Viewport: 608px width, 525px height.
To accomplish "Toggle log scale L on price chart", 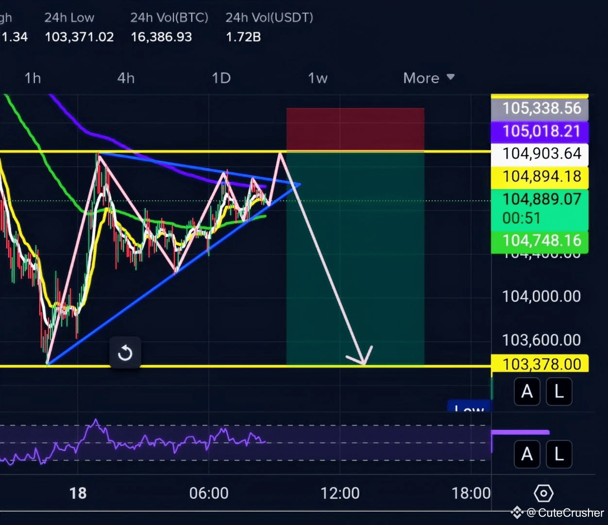I will [559, 391].
